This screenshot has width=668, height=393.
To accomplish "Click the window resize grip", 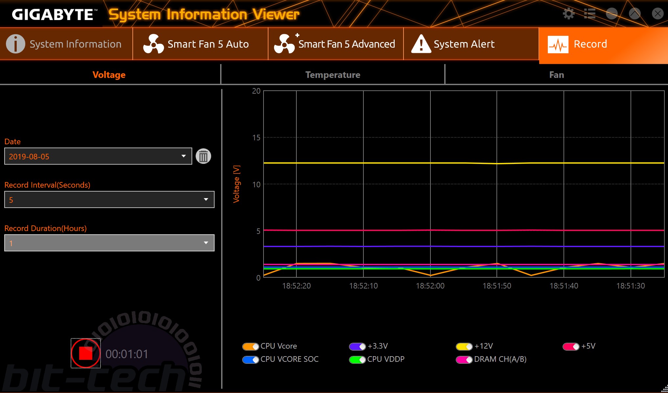I will coord(664,389).
